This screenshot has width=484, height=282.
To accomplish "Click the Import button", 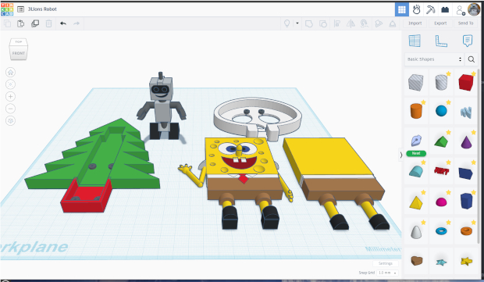I will pos(415,23).
